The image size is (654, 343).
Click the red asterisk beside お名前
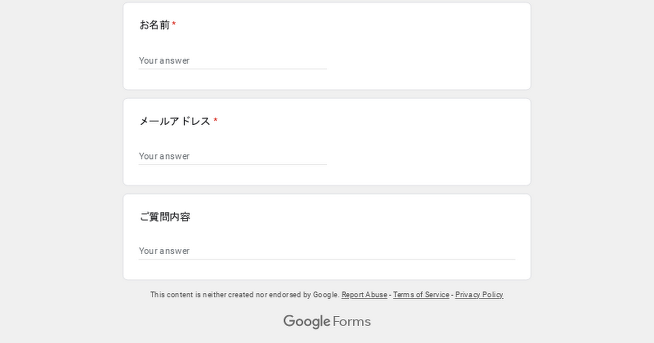174,24
